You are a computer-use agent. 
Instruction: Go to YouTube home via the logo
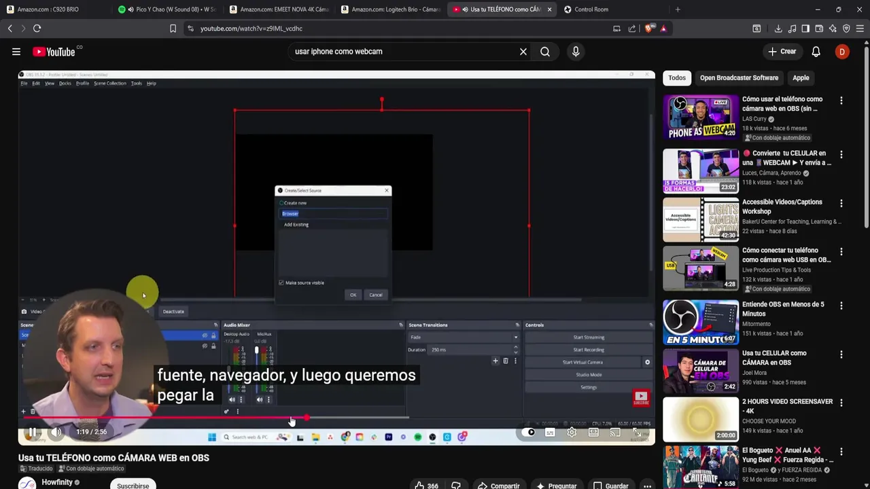(x=54, y=52)
